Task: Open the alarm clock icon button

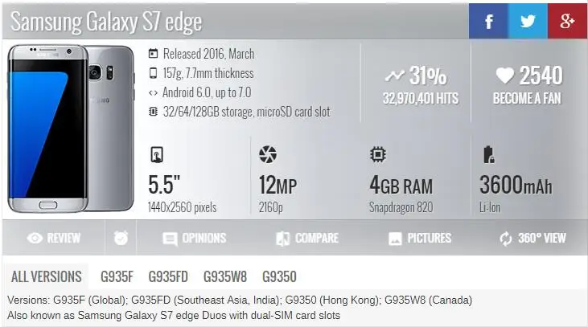Action: click(x=121, y=238)
